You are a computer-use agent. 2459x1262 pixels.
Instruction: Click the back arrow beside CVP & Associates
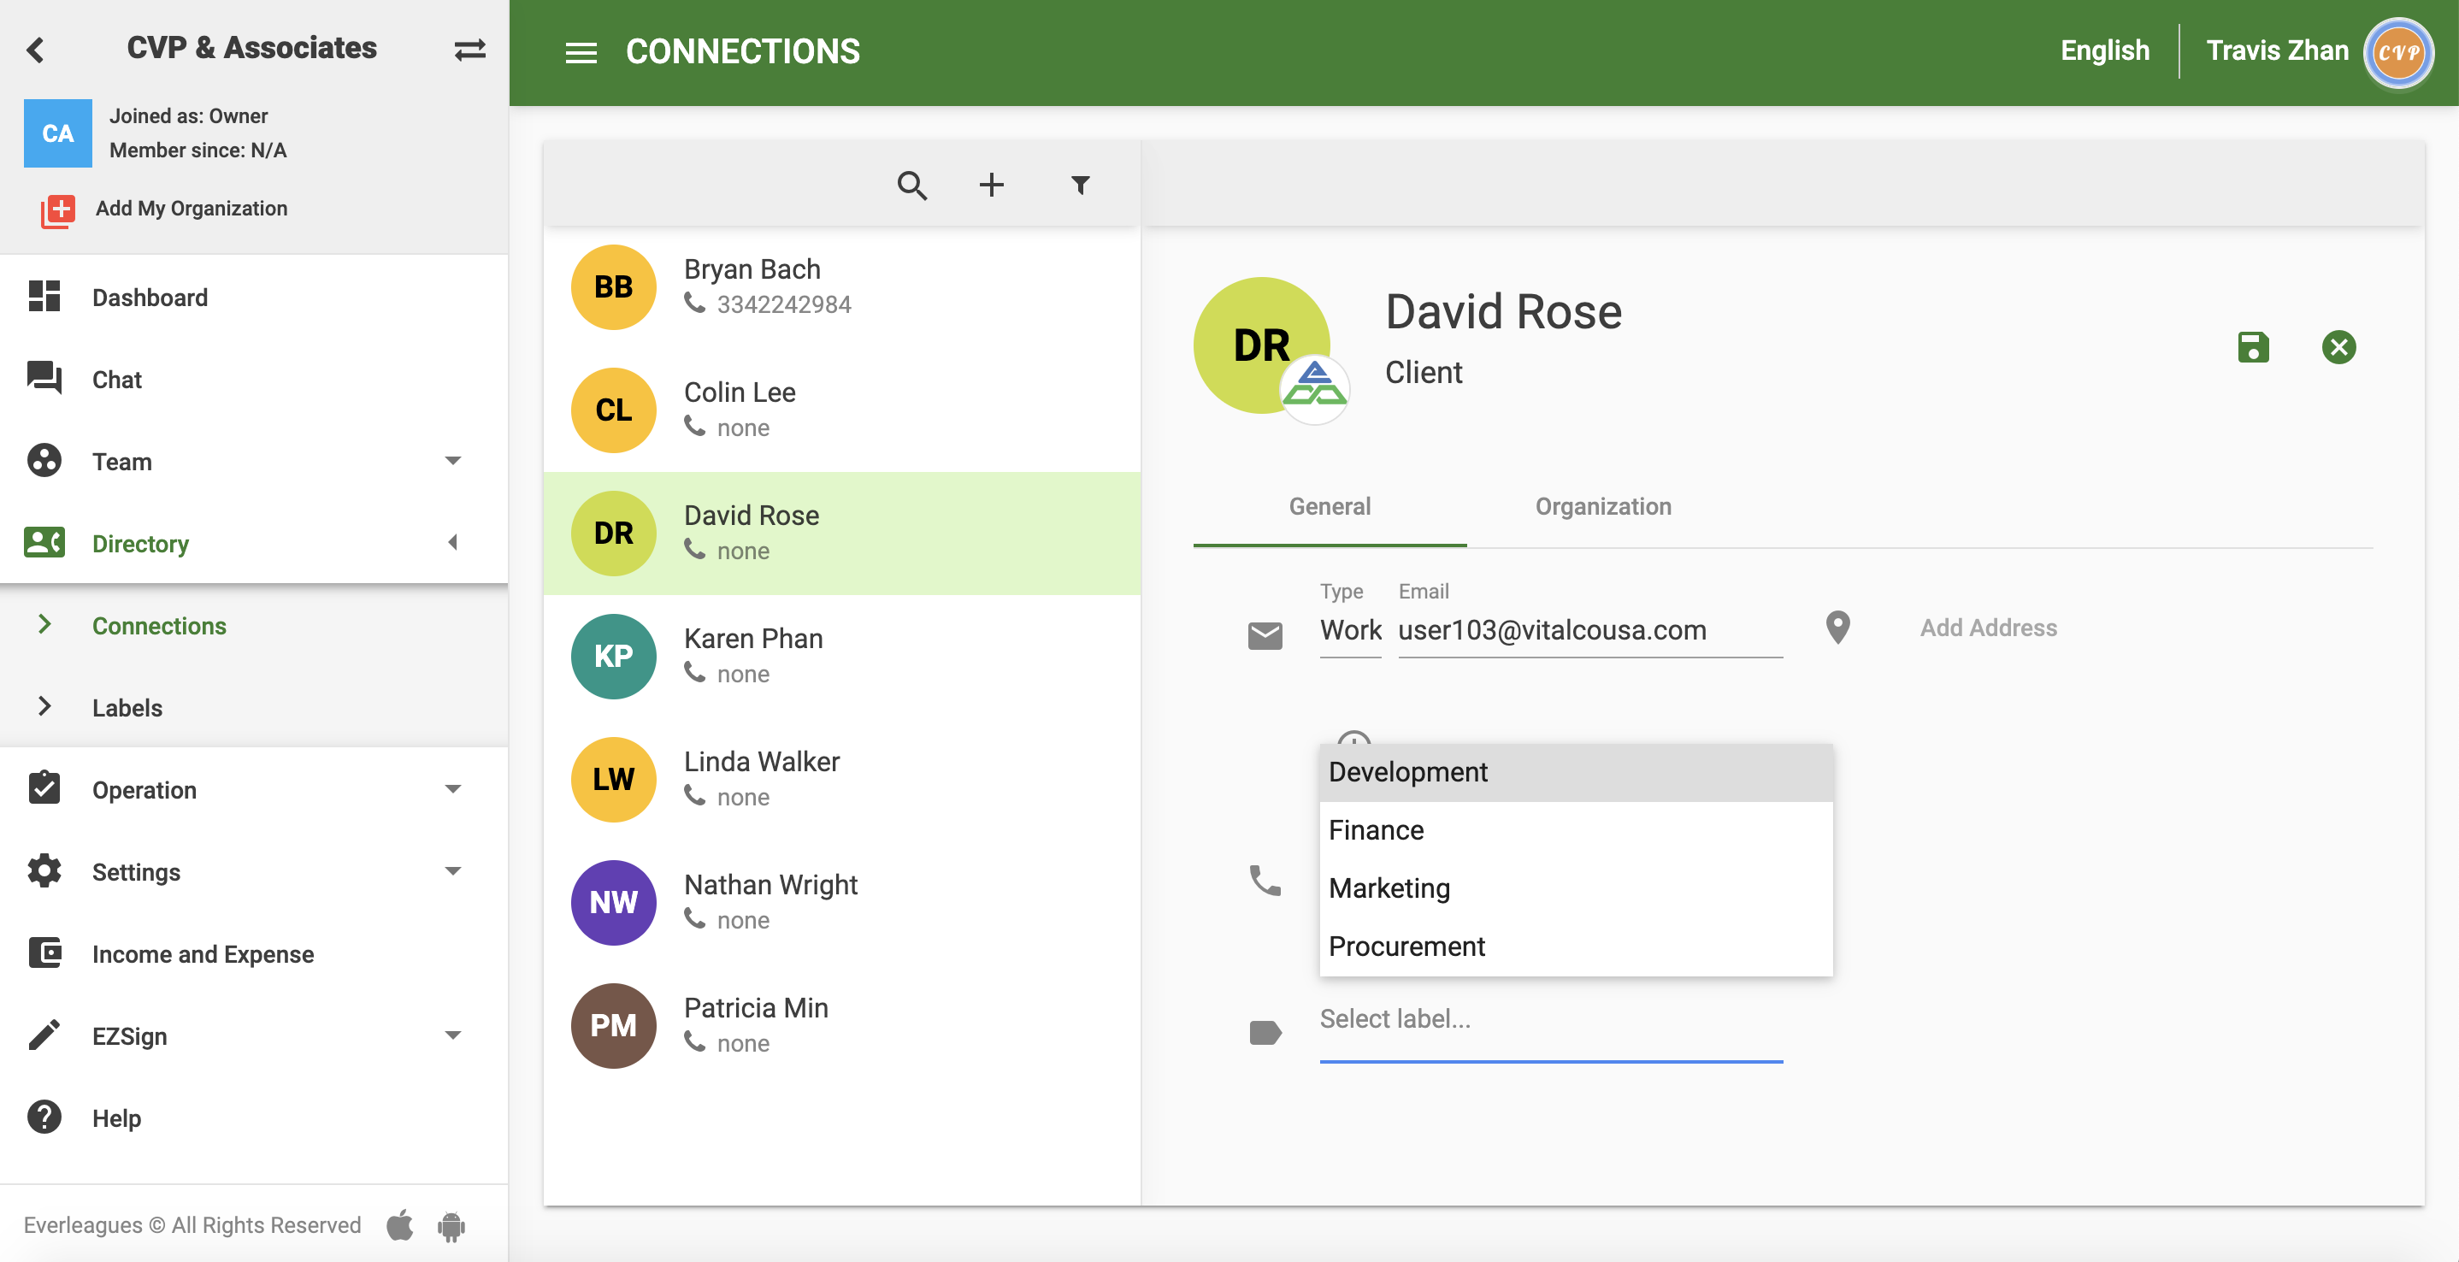point(36,50)
